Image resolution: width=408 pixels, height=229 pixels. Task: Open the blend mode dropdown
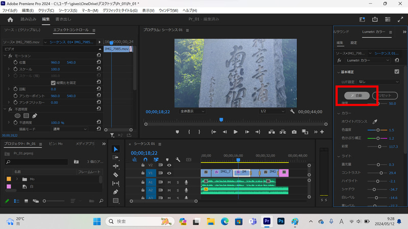(x=69, y=129)
